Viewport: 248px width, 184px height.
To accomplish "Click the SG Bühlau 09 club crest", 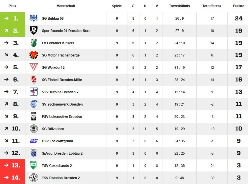I will (34, 18).
